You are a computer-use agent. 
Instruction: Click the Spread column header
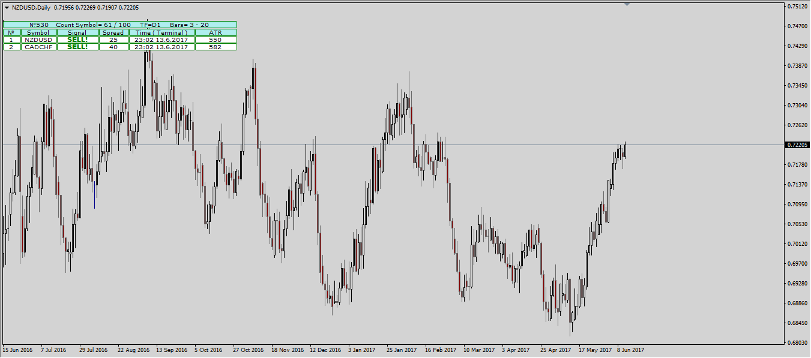point(113,32)
